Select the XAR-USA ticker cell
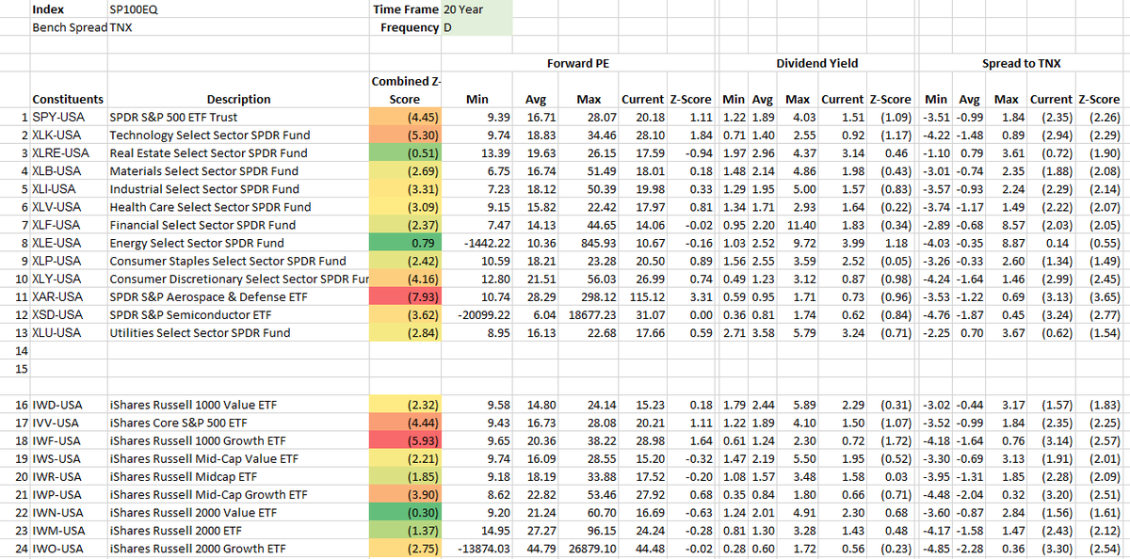 pos(69,295)
